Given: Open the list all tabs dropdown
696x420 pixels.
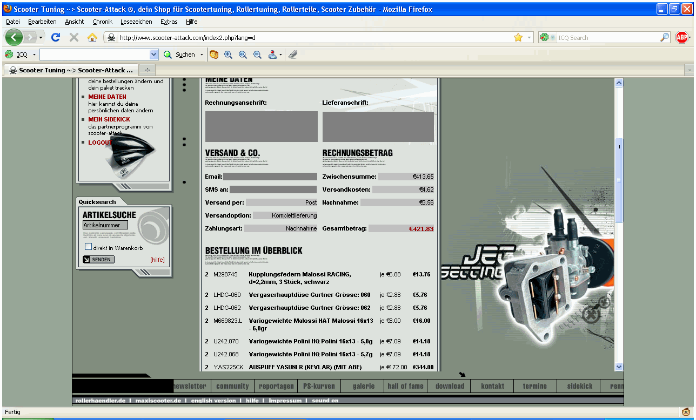Looking at the screenshot, I should (x=689, y=70).
